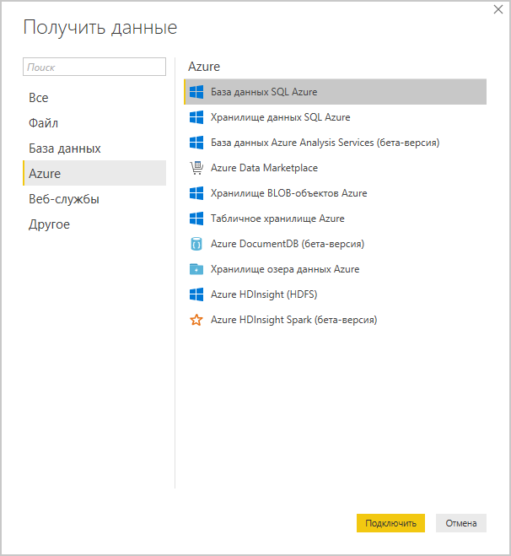Click the Windows icon beside База данных SQL Azure
The image size is (511, 556).
click(196, 92)
